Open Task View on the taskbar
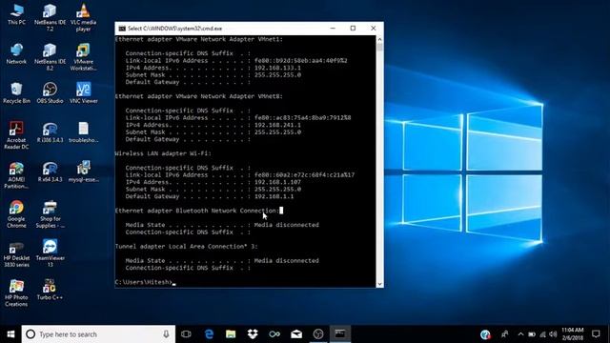Image resolution: width=610 pixels, height=343 pixels. 186,334
